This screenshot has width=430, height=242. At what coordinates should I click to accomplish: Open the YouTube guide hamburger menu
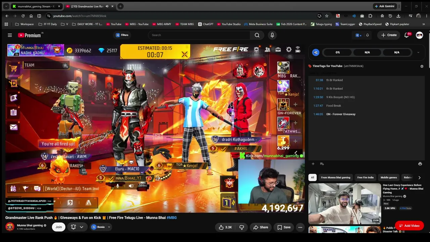coord(10,35)
